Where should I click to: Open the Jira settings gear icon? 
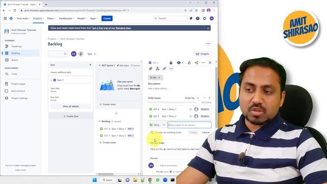[x=204, y=18]
